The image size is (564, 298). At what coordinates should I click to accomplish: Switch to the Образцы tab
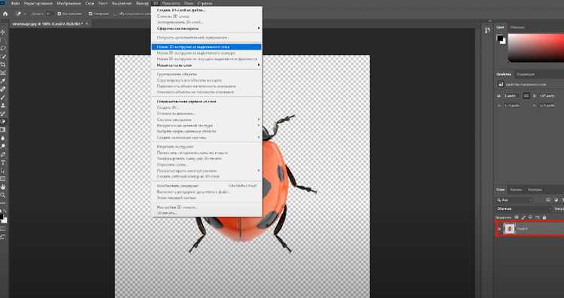[x=517, y=27]
